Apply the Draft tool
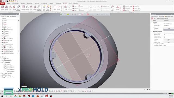The height and width of the screenshot is (98, 174). point(74,10)
